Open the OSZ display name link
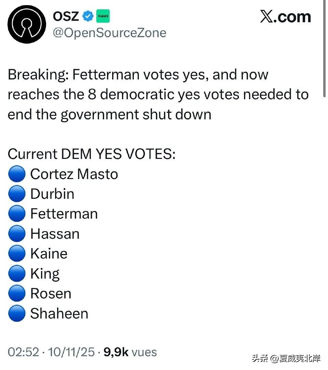Image resolution: width=328 pixels, height=370 pixels. click(66, 16)
